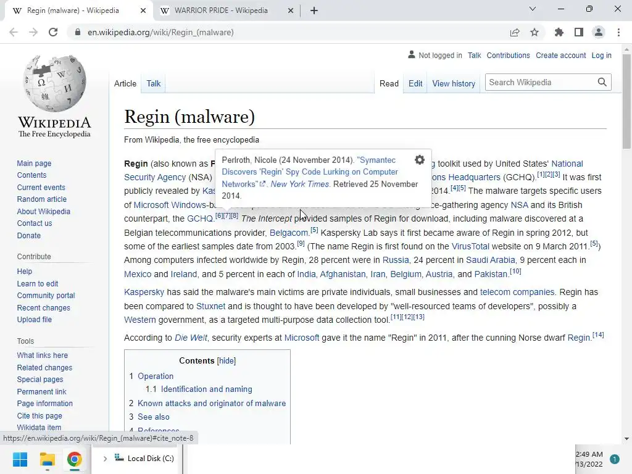Image resolution: width=632 pixels, height=474 pixels.
Task: Click the Chrome taskbar icon
Action: pyautogui.click(x=74, y=459)
